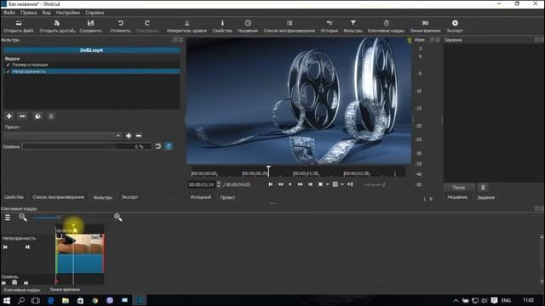Image resolution: width=545 pixels, height=306 pixels.
Task: Switch to the Недавние tab in jobs panel
Action: point(457,197)
